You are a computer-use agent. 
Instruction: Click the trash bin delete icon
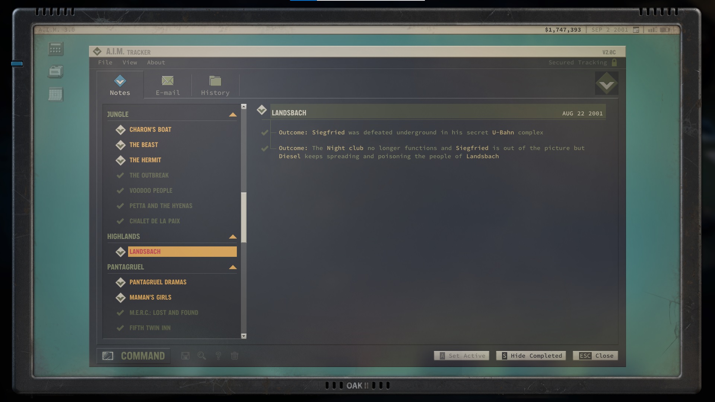click(x=235, y=356)
